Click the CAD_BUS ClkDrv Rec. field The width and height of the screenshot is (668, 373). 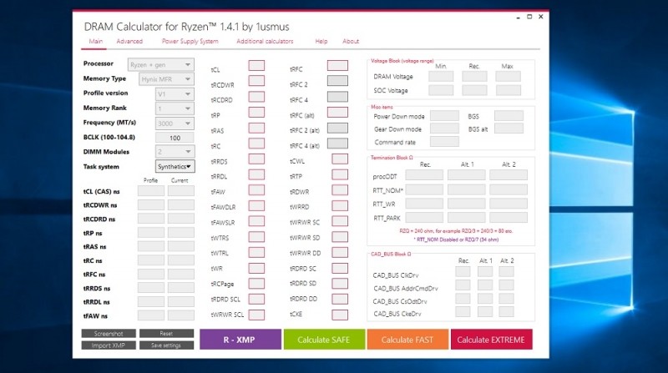point(463,272)
